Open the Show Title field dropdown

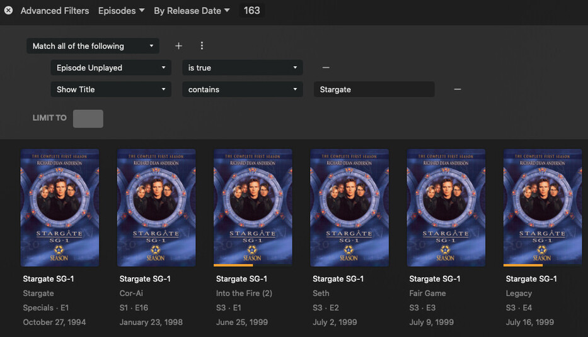click(111, 89)
